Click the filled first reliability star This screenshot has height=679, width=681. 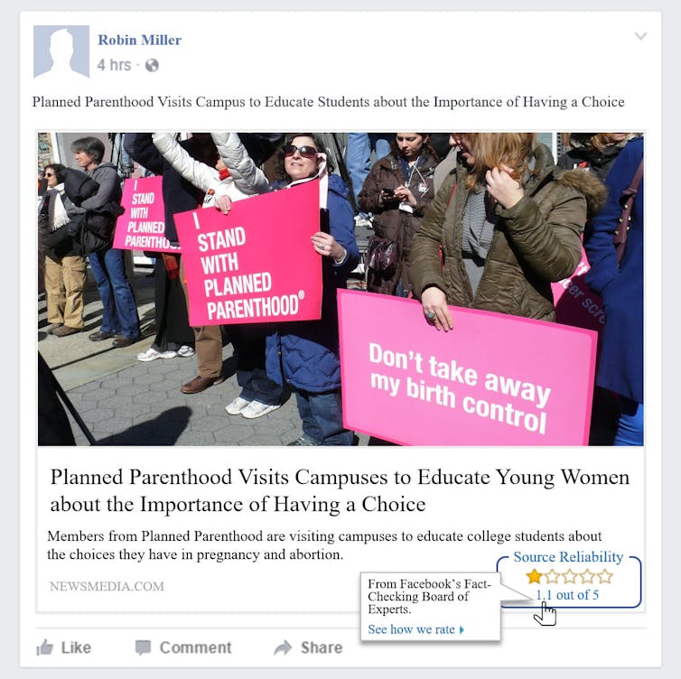pos(534,577)
